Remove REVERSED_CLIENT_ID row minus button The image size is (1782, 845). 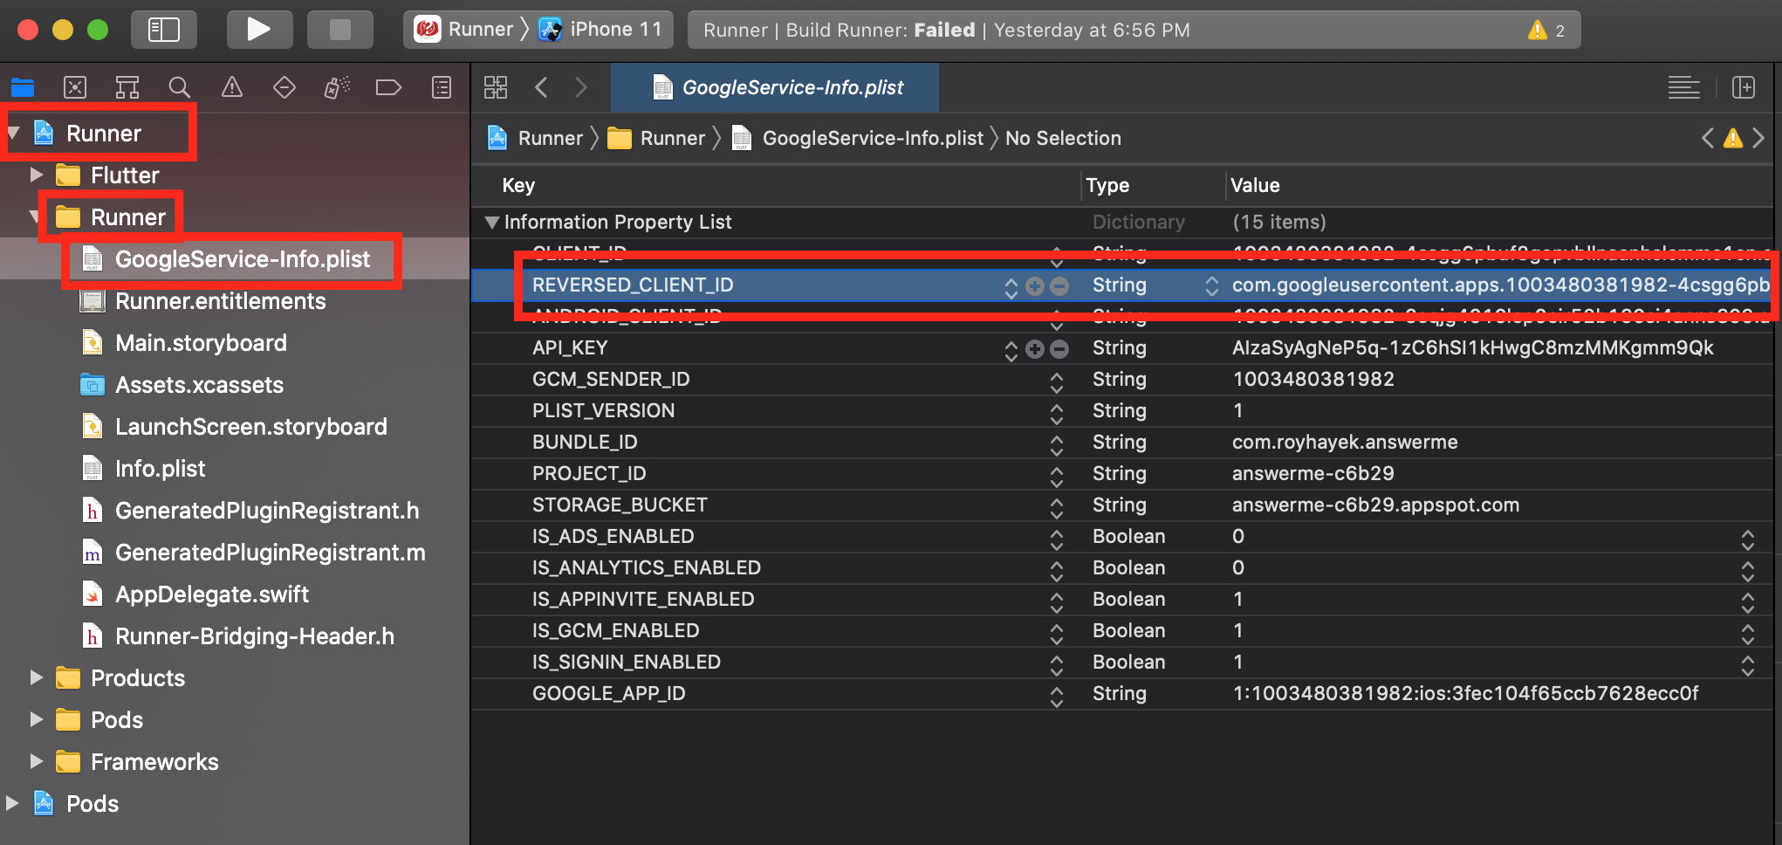point(1059,286)
